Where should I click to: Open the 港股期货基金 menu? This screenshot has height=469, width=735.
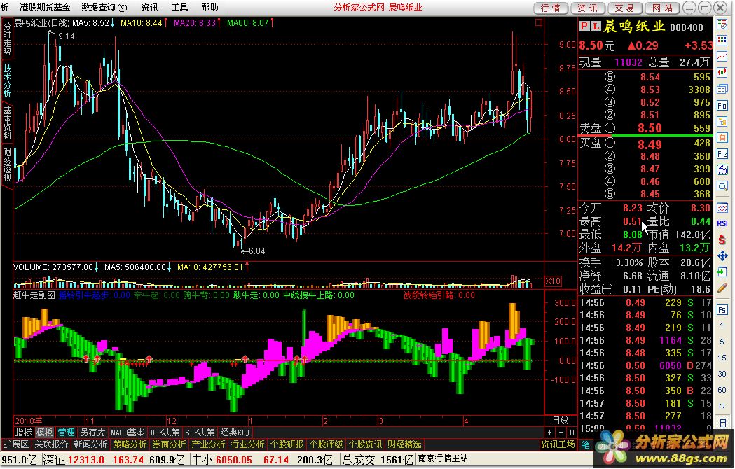(x=45, y=8)
